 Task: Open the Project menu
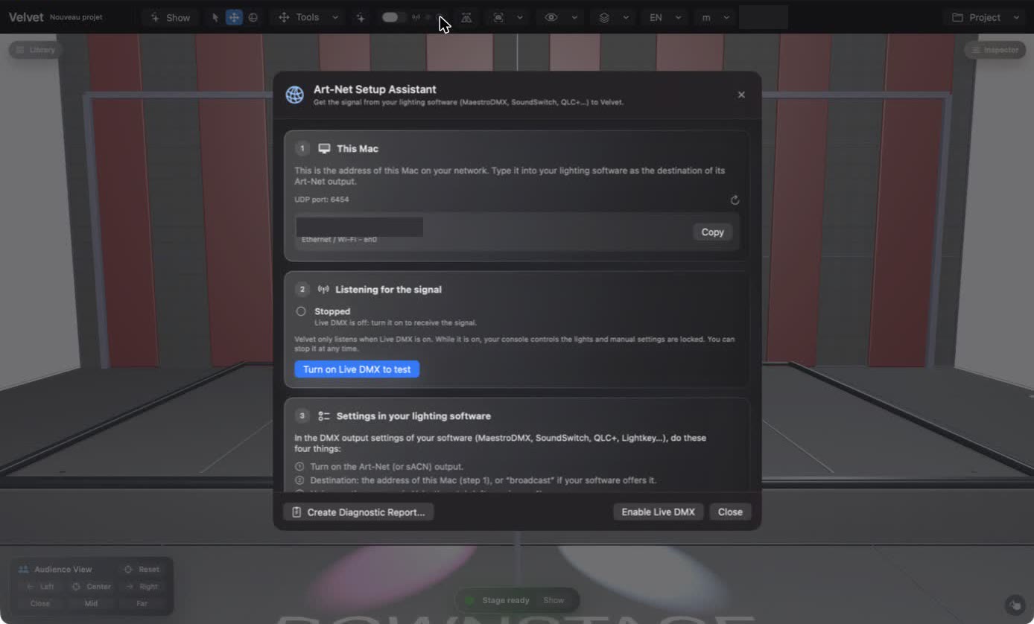click(986, 17)
